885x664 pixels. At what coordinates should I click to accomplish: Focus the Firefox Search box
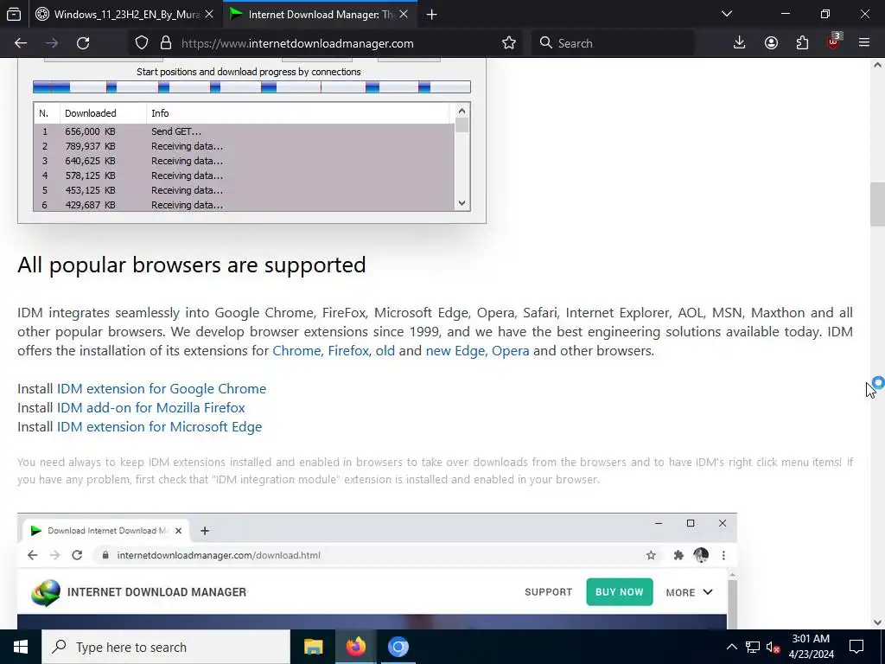click(613, 43)
